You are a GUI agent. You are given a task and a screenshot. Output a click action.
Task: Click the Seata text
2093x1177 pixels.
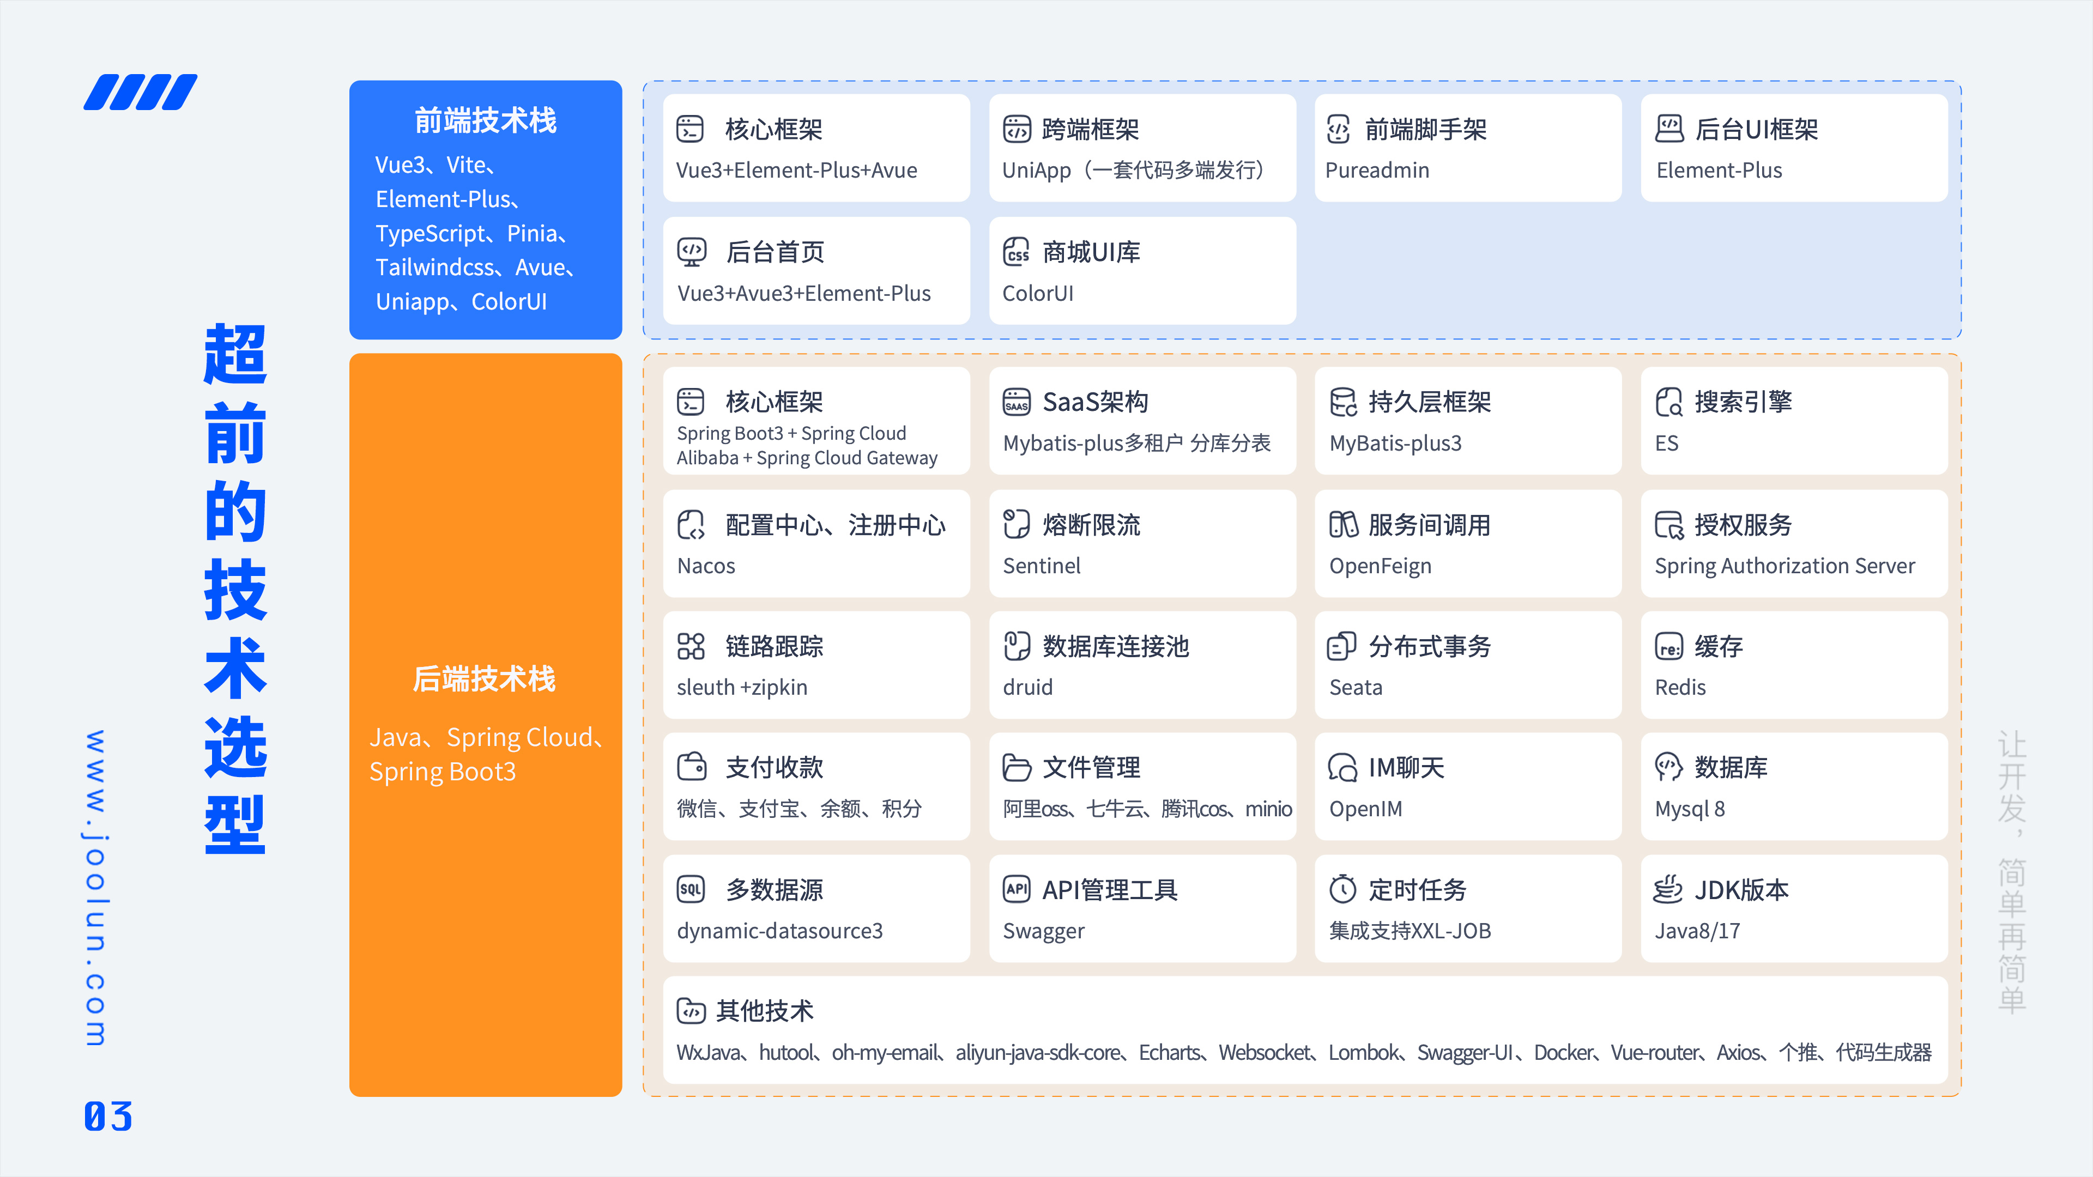click(1356, 687)
